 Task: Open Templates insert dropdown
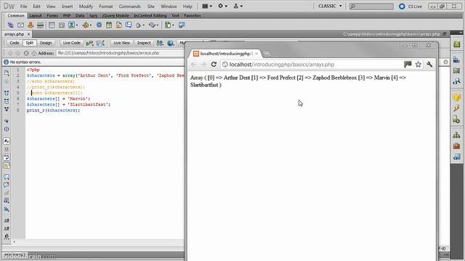[169, 25]
